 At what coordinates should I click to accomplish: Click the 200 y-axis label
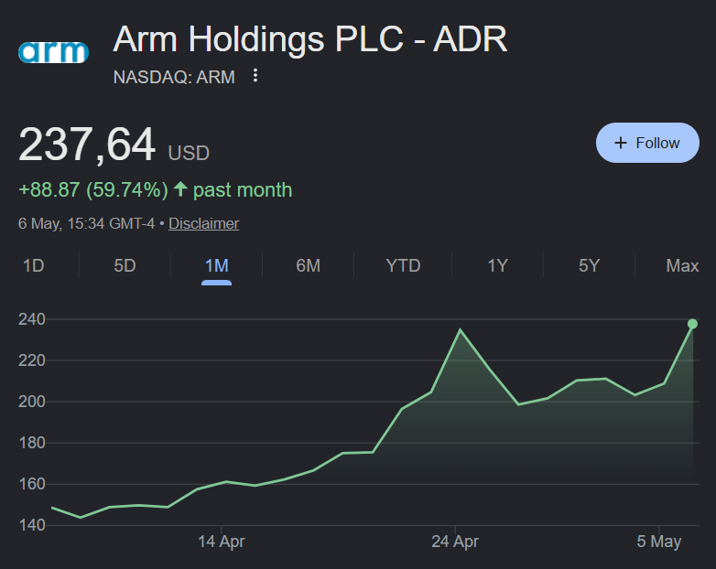pos(32,402)
